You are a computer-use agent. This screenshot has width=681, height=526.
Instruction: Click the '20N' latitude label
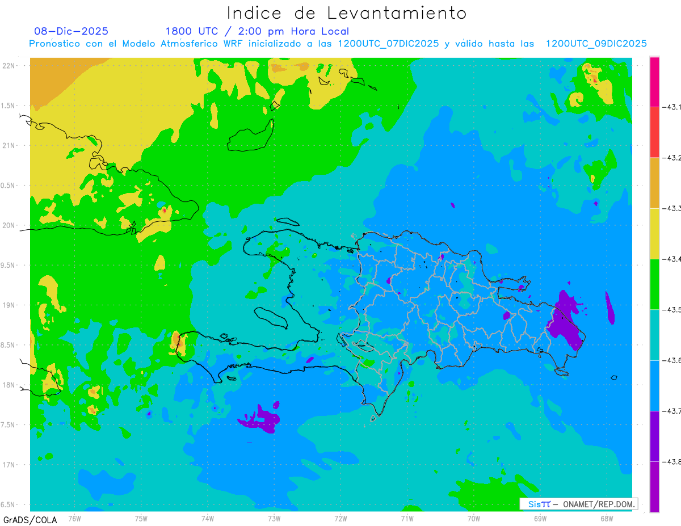coord(9,225)
